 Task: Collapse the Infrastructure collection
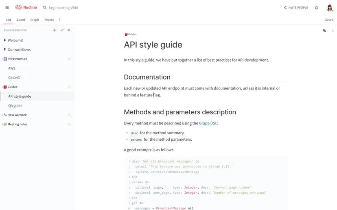pos(2,59)
